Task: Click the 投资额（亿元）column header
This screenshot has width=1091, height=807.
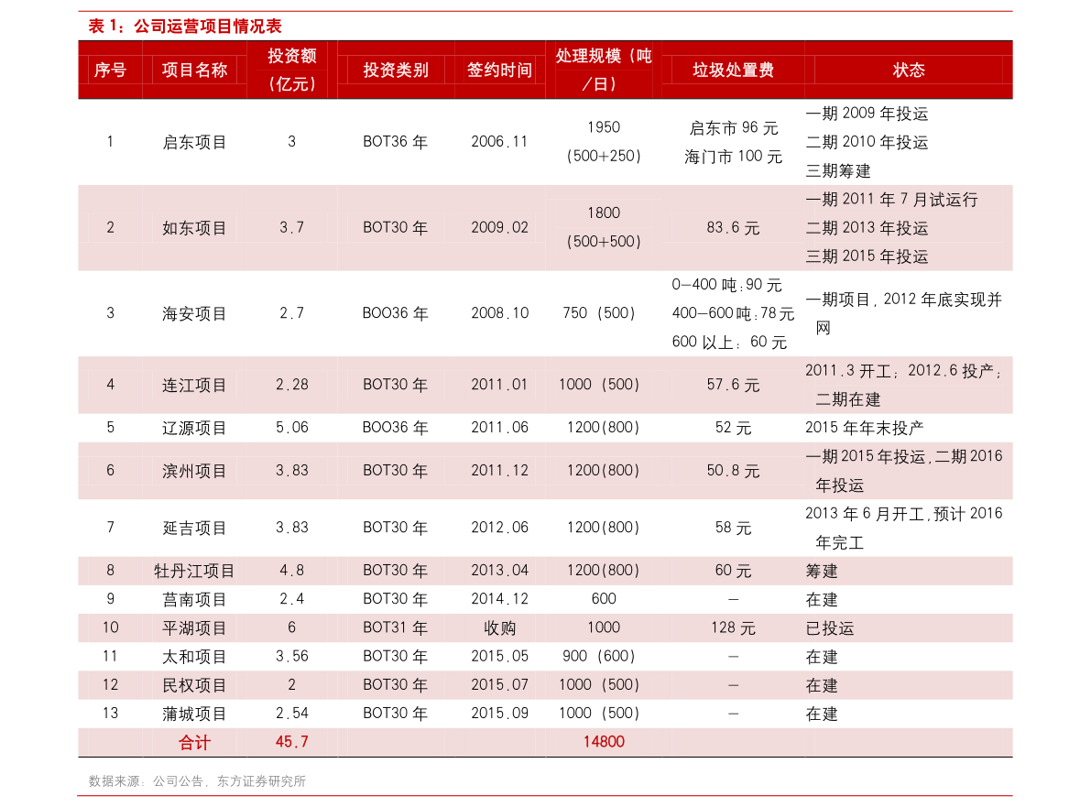Action: click(291, 70)
